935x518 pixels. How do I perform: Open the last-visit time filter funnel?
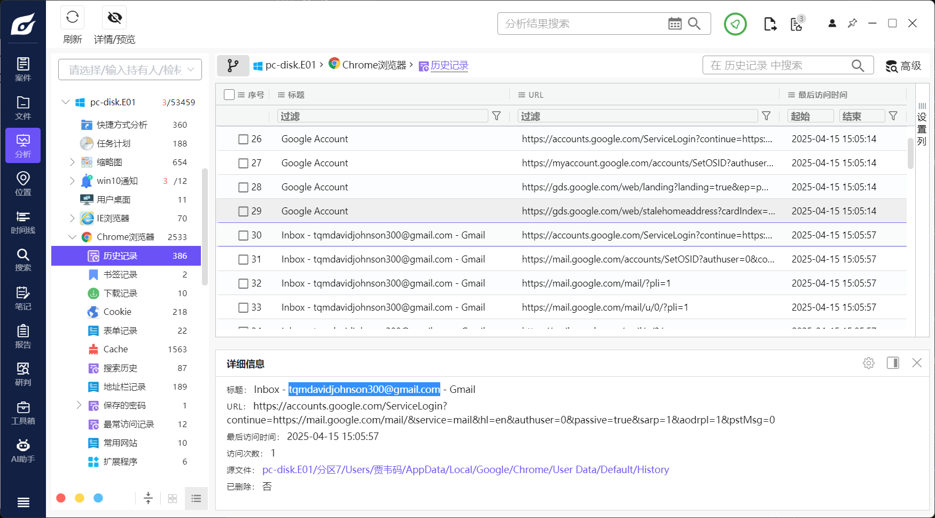pyautogui.click(x=893, y=116)
